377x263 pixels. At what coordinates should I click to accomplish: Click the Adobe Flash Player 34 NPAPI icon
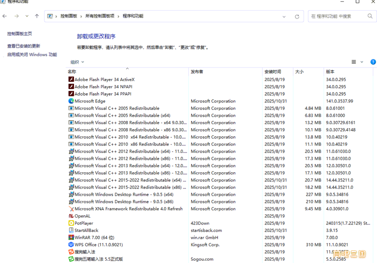71,86
